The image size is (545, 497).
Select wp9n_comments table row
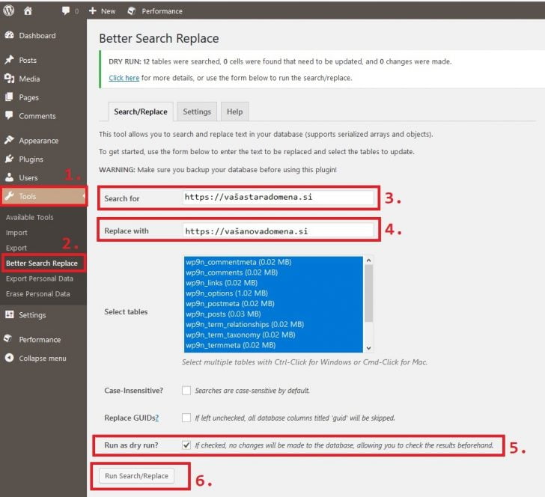coord(273,272)
